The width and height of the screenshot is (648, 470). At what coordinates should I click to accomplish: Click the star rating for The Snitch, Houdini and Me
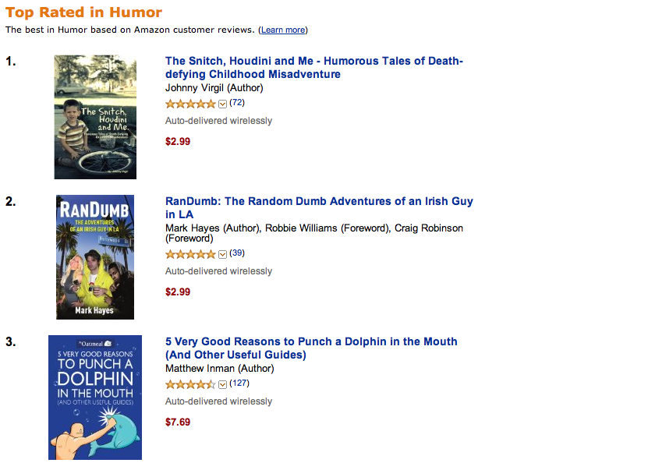coord(190,104)
